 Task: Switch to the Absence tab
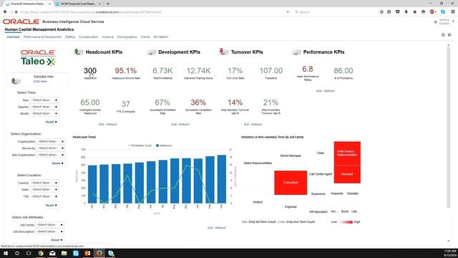point(108,37)
